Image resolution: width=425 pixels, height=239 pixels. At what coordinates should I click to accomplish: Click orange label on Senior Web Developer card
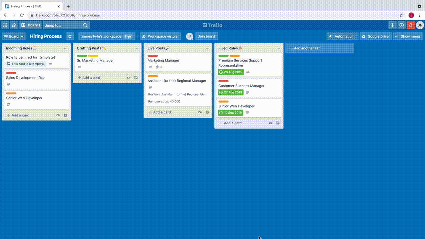pos(11,93)
